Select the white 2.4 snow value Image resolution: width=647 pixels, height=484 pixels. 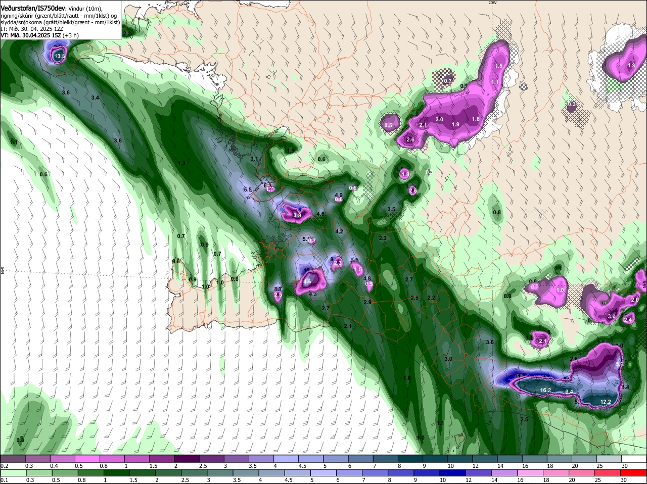(628, 320)
